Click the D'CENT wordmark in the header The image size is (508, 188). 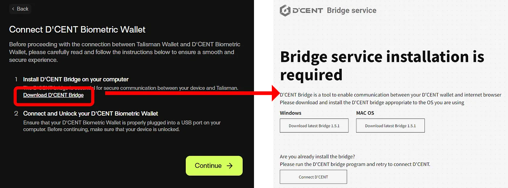[307, 11]
